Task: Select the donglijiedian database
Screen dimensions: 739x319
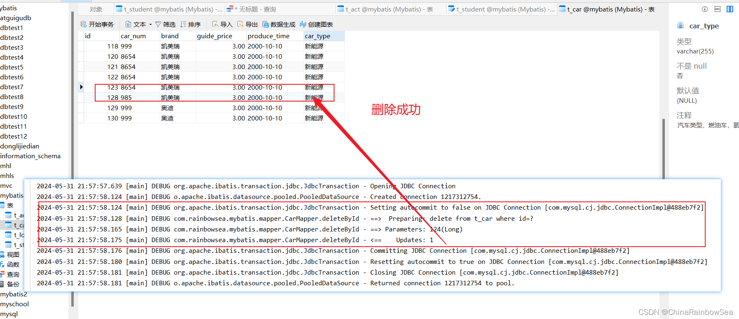Action: (x=20, y=146)
